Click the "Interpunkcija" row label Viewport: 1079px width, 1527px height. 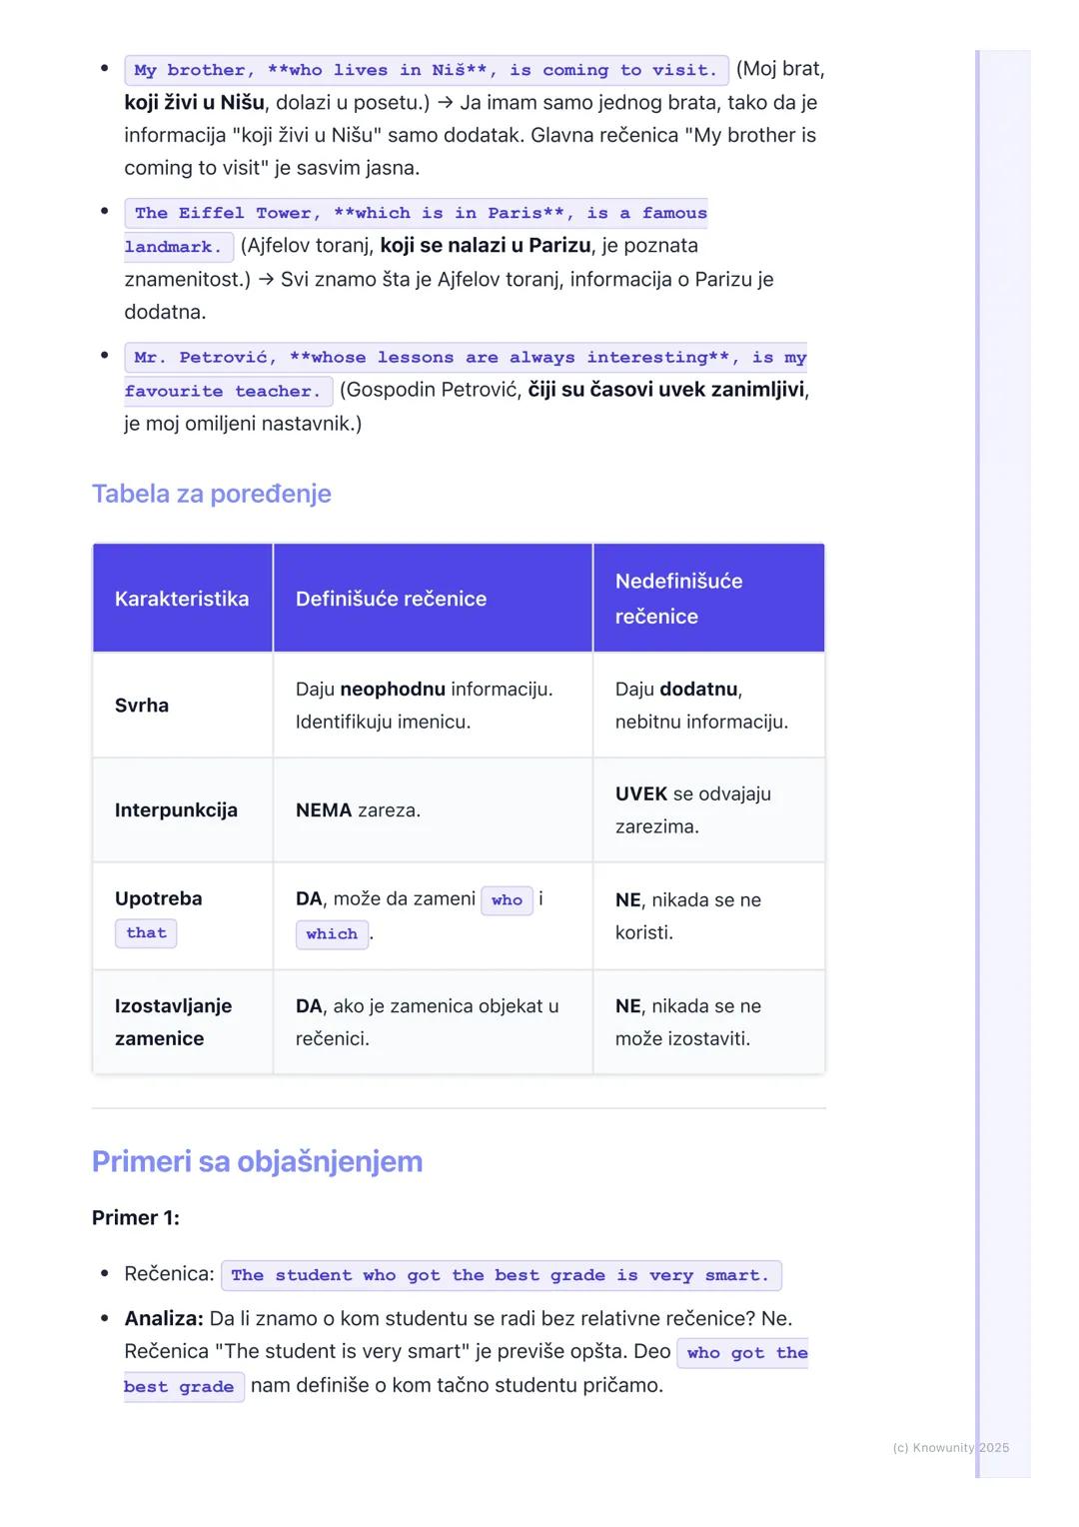tap(176, 810)
